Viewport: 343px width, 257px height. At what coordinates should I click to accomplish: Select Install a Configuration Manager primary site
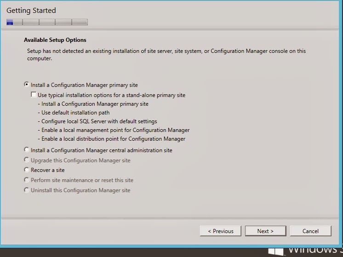click(x=27, y=85)
